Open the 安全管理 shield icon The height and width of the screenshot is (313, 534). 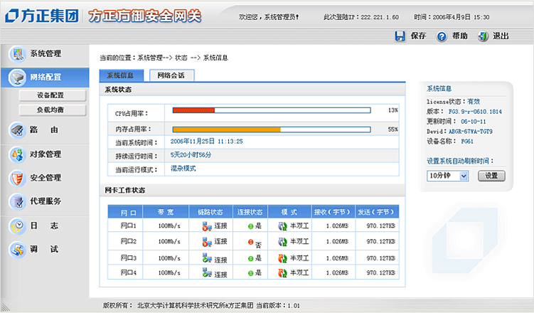tap(17, 178)
